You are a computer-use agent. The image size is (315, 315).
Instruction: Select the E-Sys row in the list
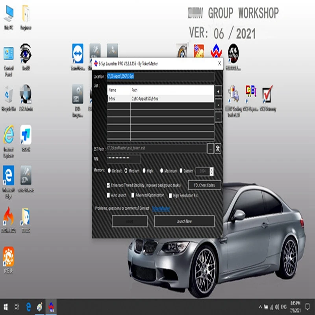pyautogui.click(x=161, y=98)
